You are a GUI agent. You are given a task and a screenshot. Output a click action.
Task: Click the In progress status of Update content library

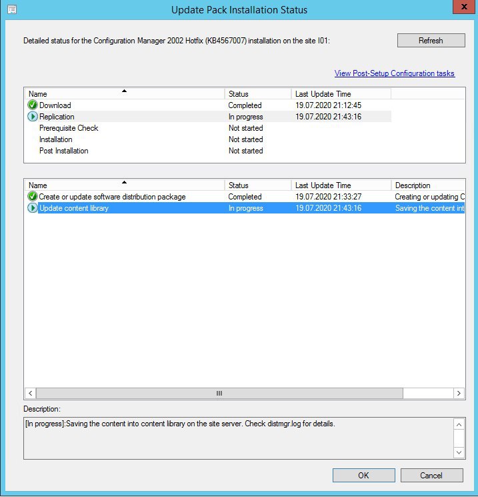[x=246, y=208]
